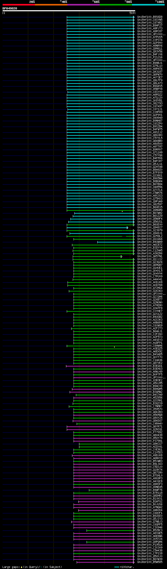Choose the UniRef100_C1ZHA5 label

point(150,250)
